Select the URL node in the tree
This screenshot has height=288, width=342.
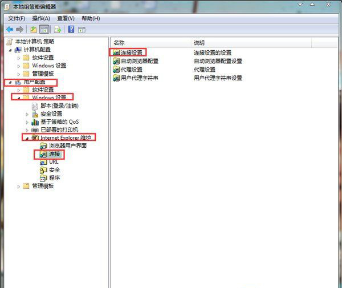(54, 162)
